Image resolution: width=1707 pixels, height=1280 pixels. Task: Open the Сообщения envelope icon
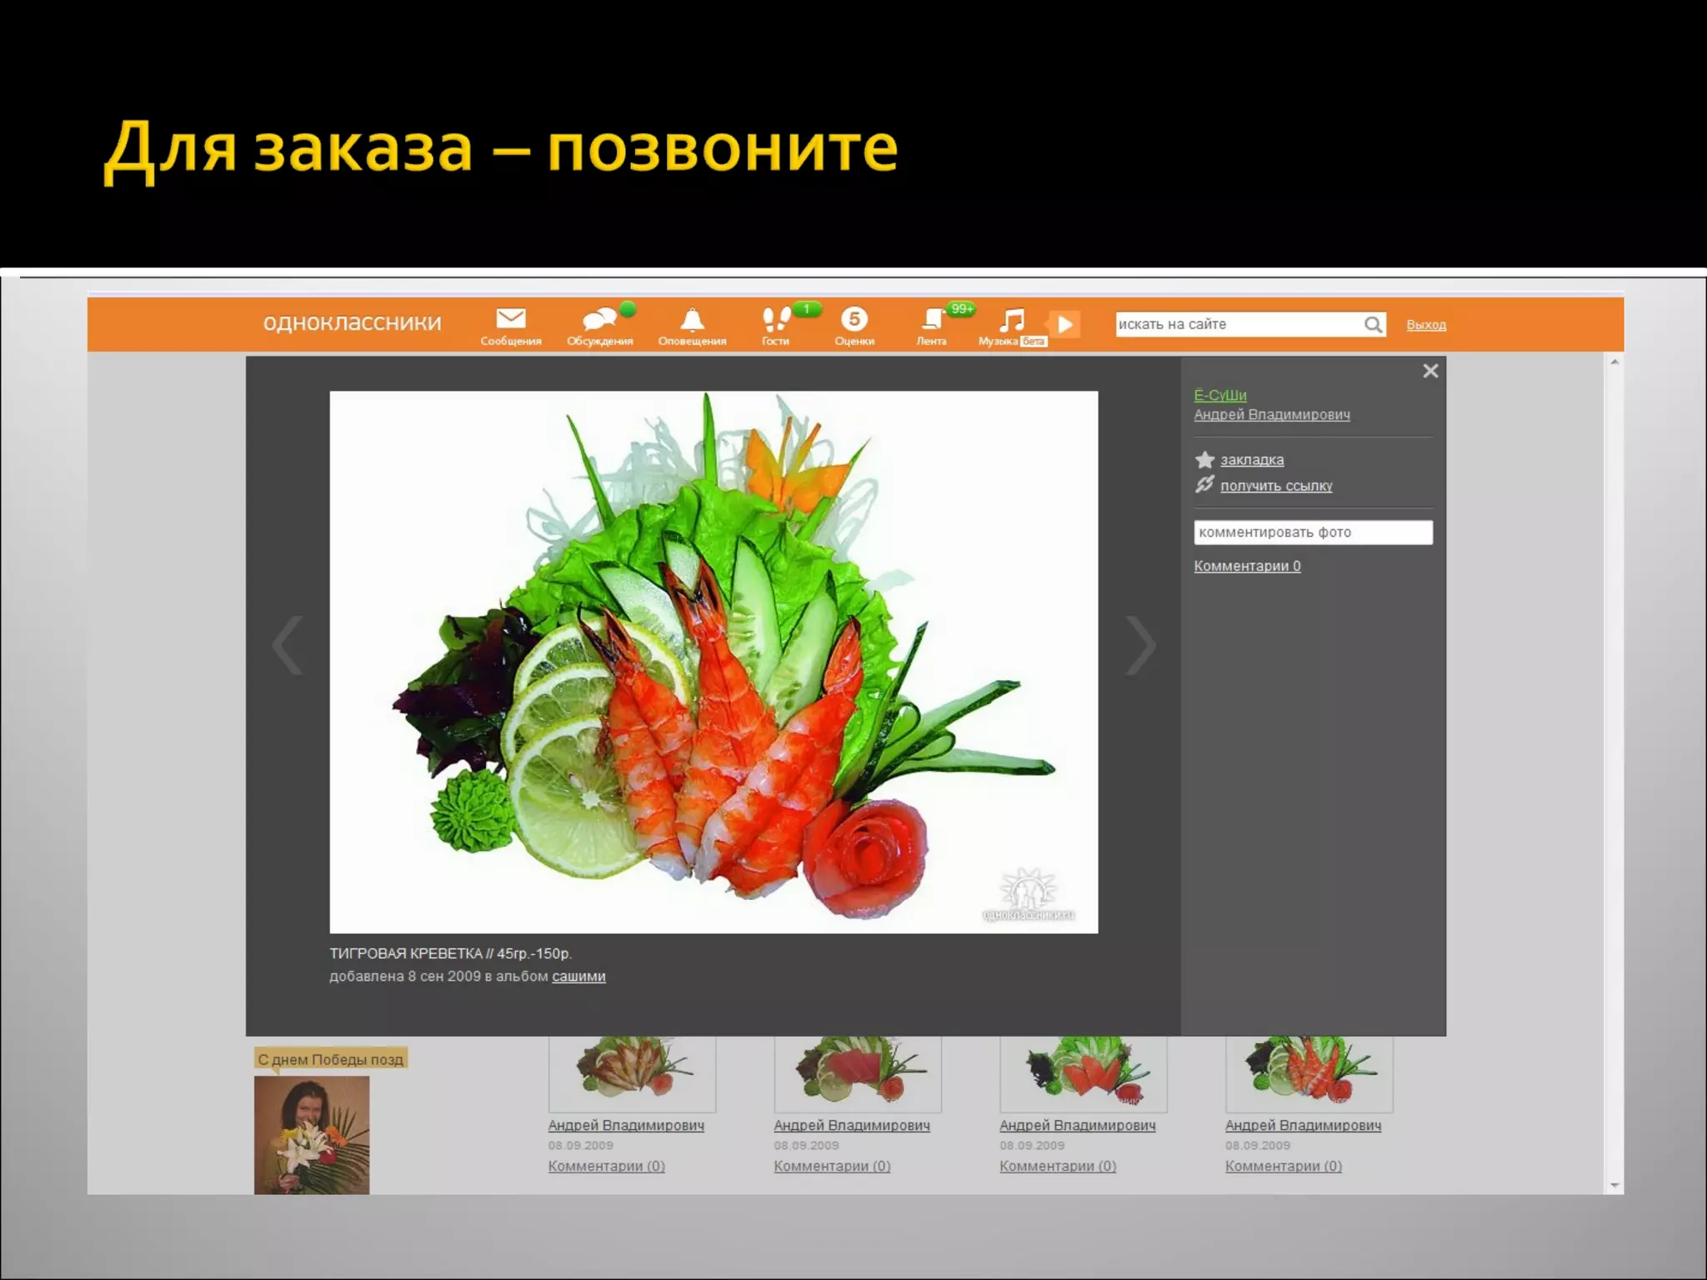(x=510, y=320)
